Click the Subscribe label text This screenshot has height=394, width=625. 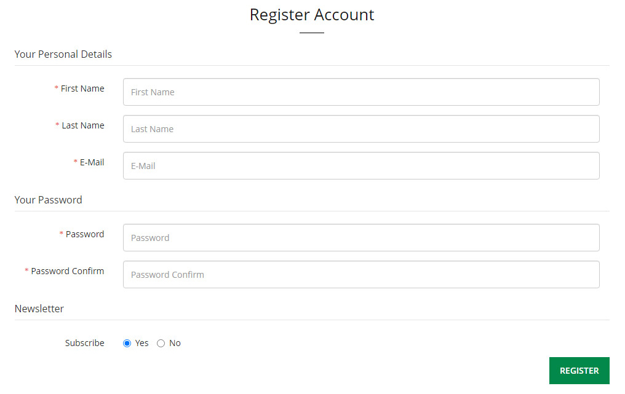[85, 343]
